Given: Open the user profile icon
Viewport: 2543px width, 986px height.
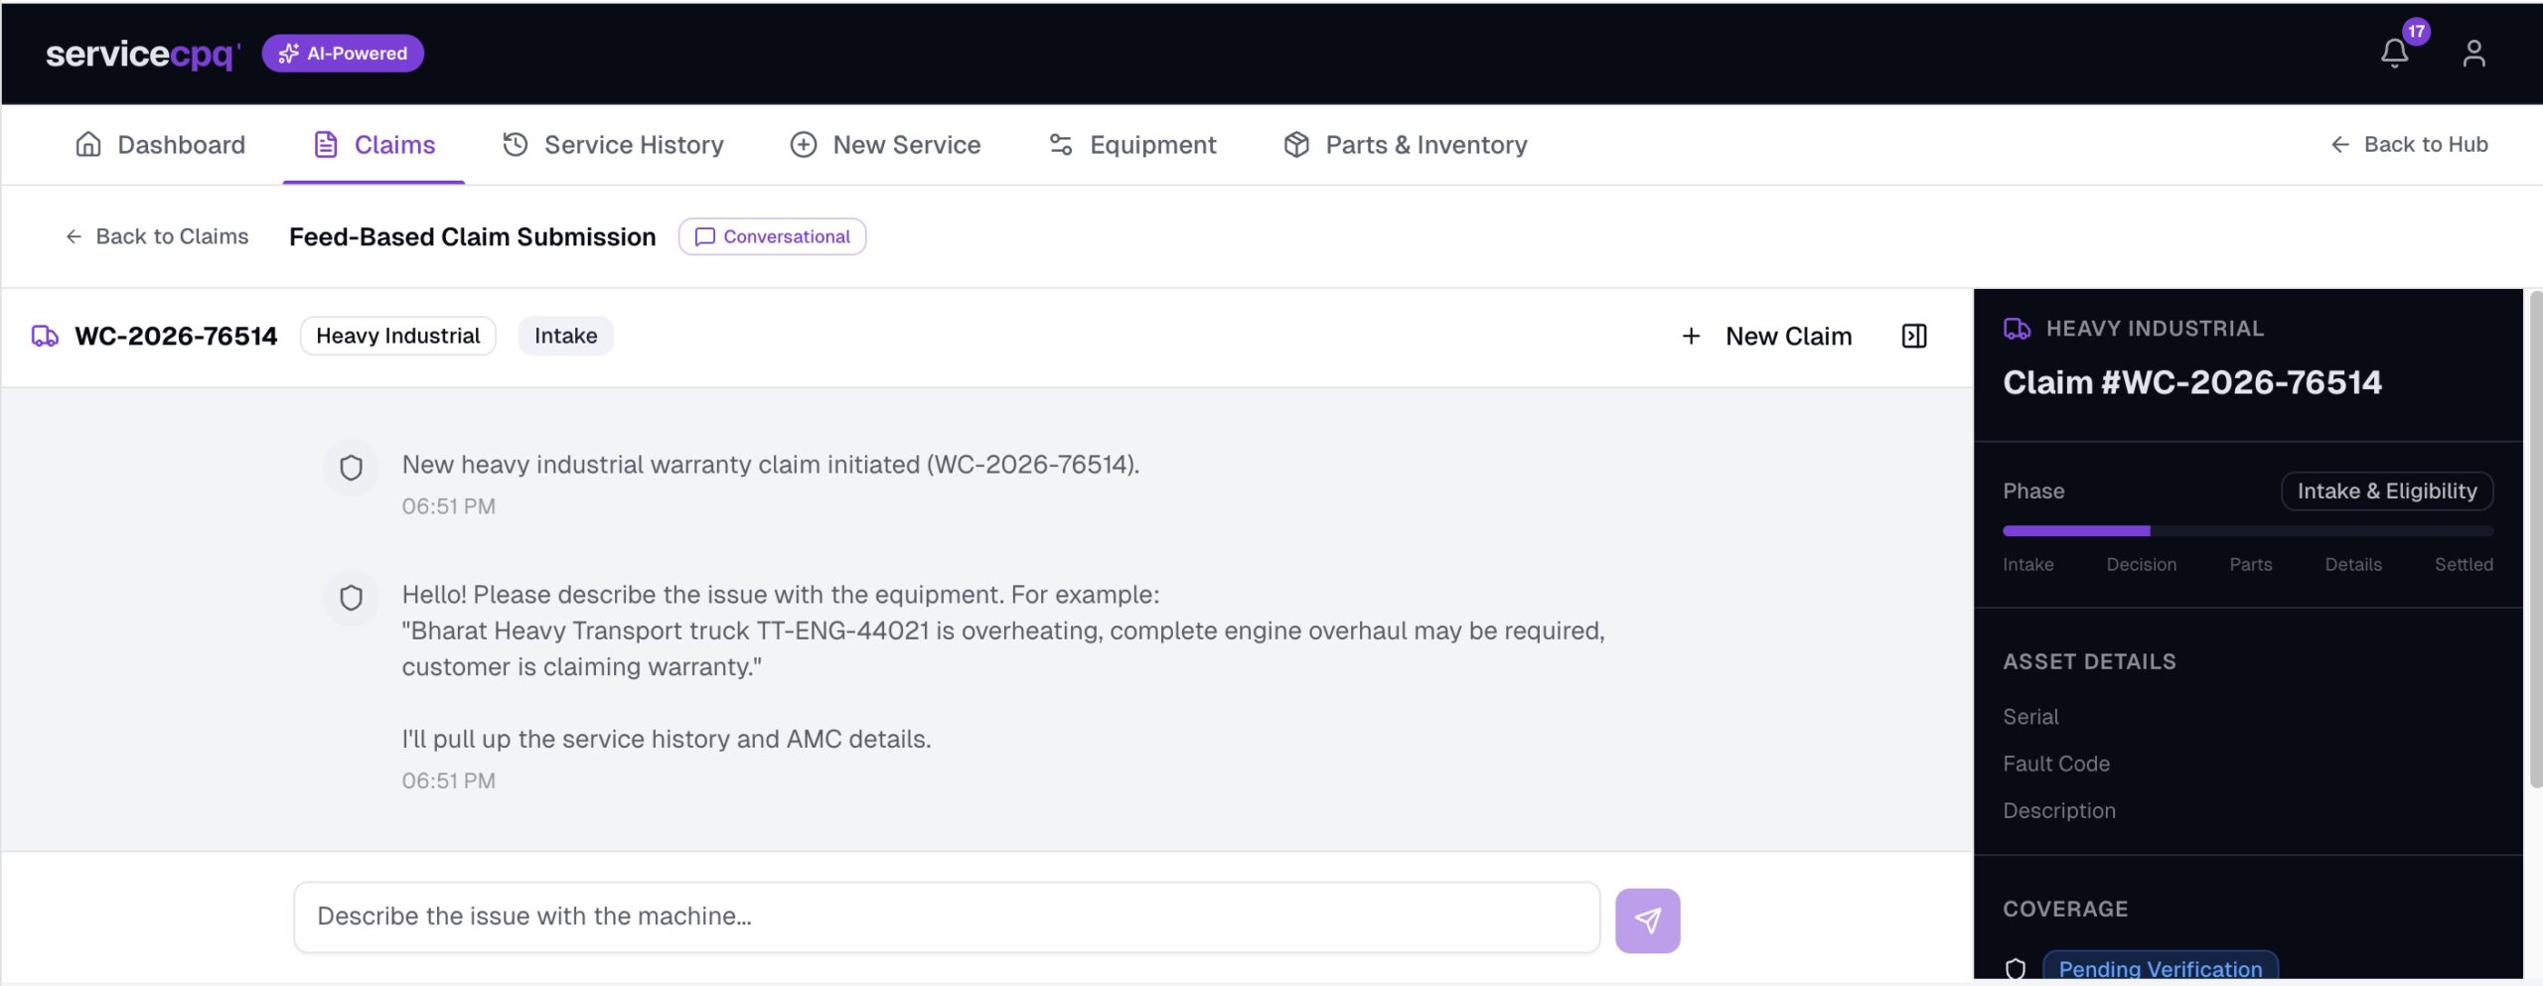Looking at the screenshot, I should (2475, 55).
